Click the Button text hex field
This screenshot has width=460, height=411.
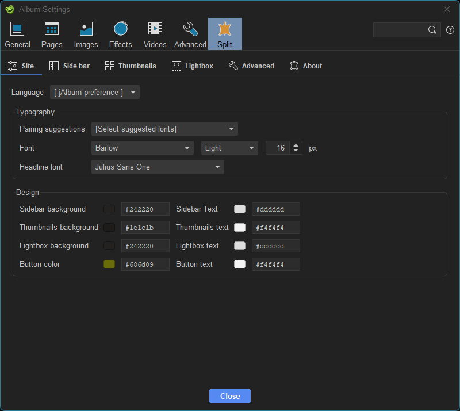click(276, 264)
